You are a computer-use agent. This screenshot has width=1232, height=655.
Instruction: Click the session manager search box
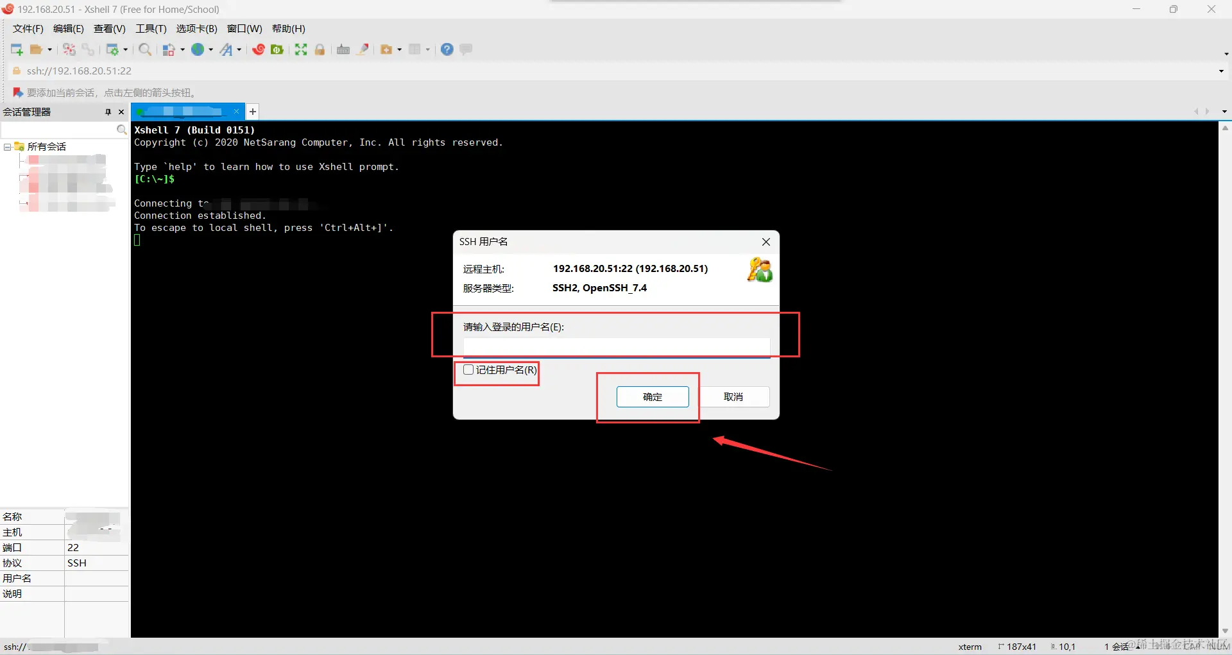[58, 130]
